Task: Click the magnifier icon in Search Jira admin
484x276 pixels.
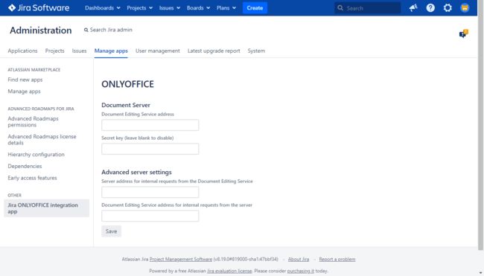Action: pos(86,30)
